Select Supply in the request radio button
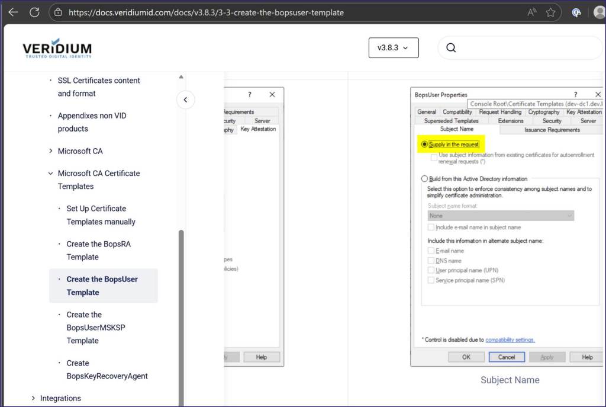606x407 pixels. pyautogui.click(x=424, y=145)
